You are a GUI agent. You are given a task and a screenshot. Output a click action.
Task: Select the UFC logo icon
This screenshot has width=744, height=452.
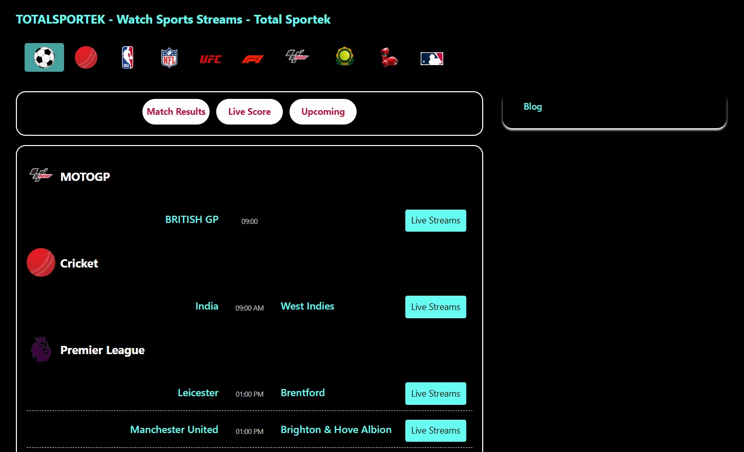coord(211,59)
